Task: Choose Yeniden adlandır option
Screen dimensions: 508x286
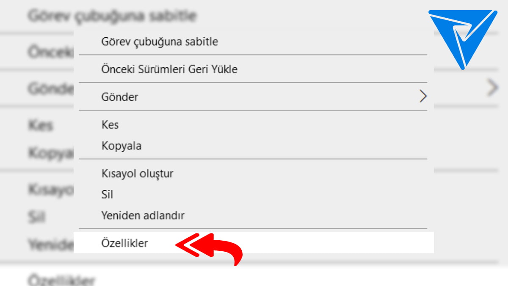Action: (x=143, y=216)
